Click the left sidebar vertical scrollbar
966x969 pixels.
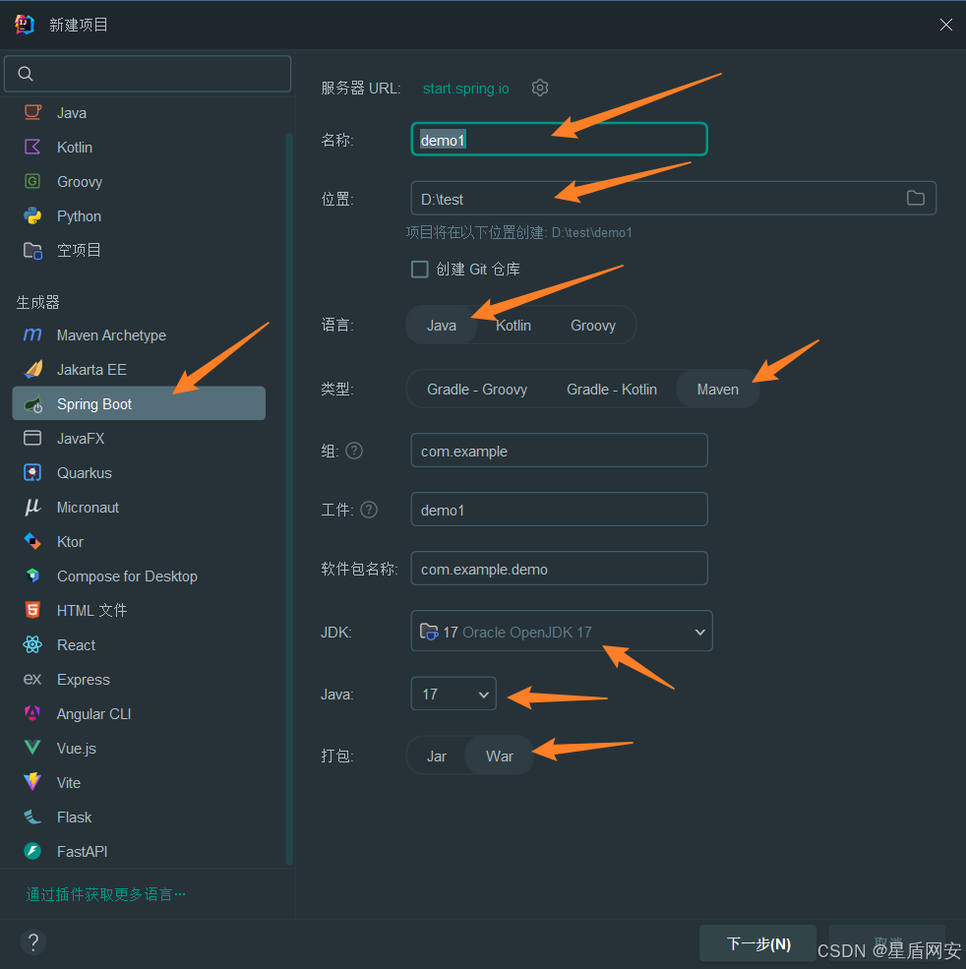tap(288, 498)
